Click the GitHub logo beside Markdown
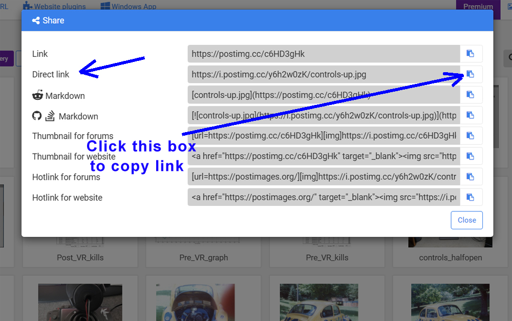This screenshot has height=321, width=512. coord(37,116)
